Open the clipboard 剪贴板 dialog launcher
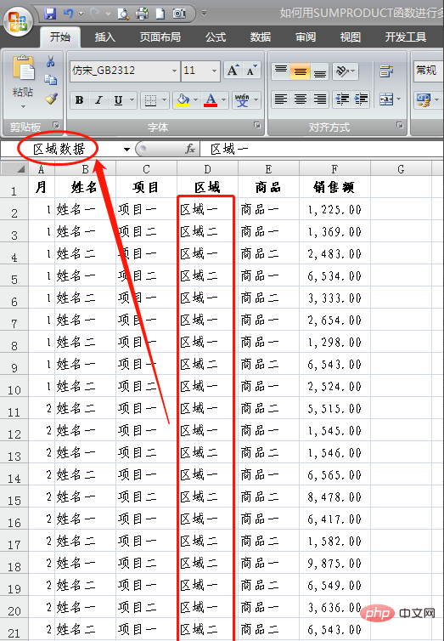 click(56, 126)
